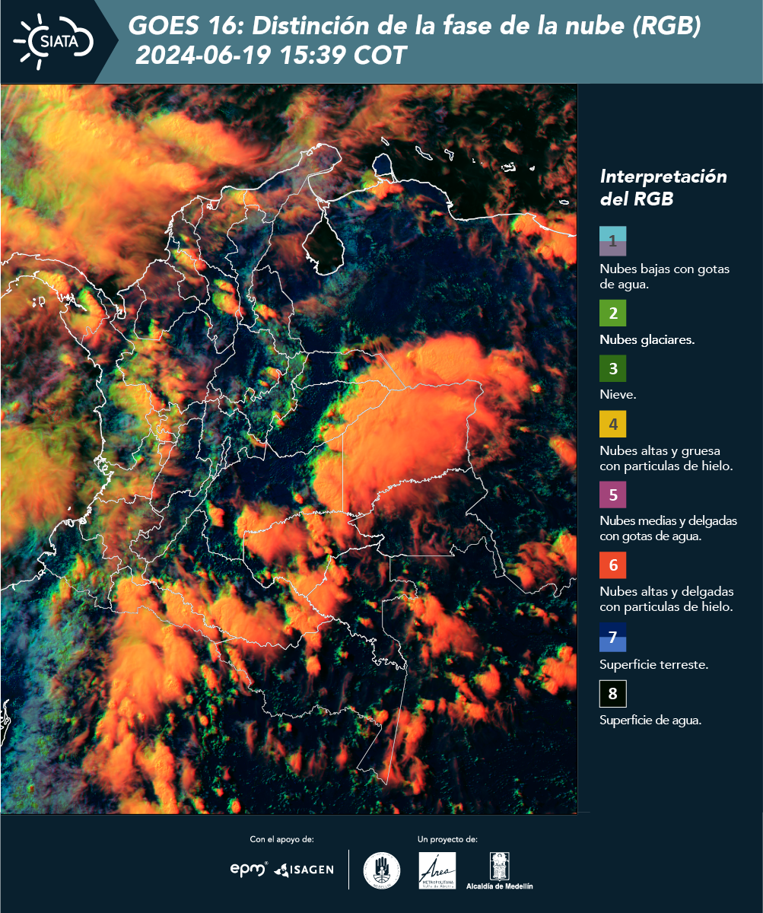
Task: Select yellow legend swatch number 4
Action: (x=613, y=424)
